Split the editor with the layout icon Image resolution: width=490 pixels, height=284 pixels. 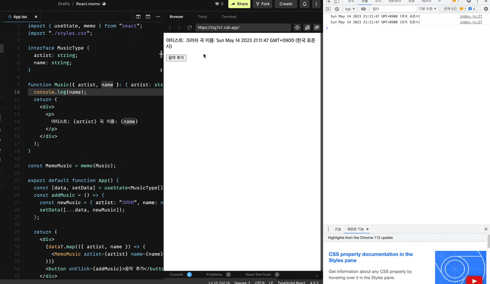(138, 16)
